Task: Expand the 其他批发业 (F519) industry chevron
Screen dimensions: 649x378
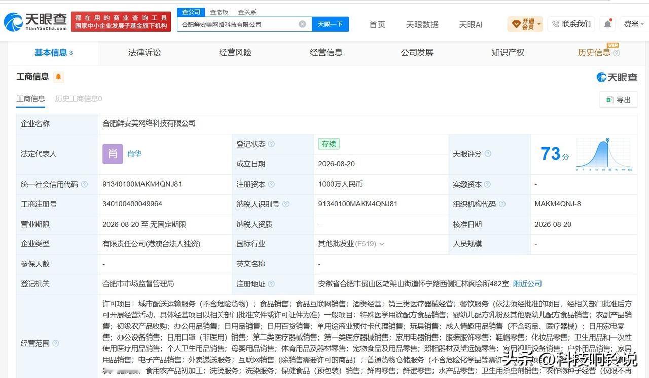Action: 382,244
